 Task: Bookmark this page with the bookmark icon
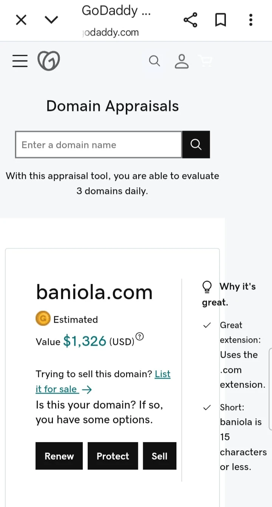coord(220,20)
